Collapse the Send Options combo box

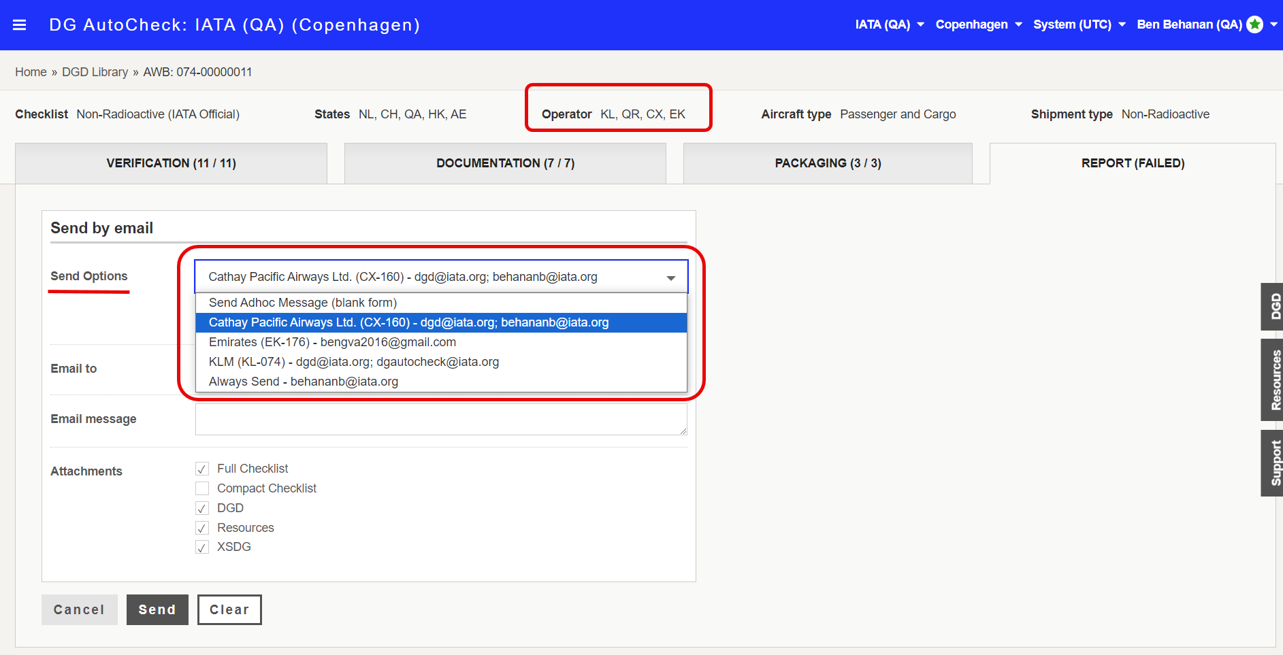point(441,277)
